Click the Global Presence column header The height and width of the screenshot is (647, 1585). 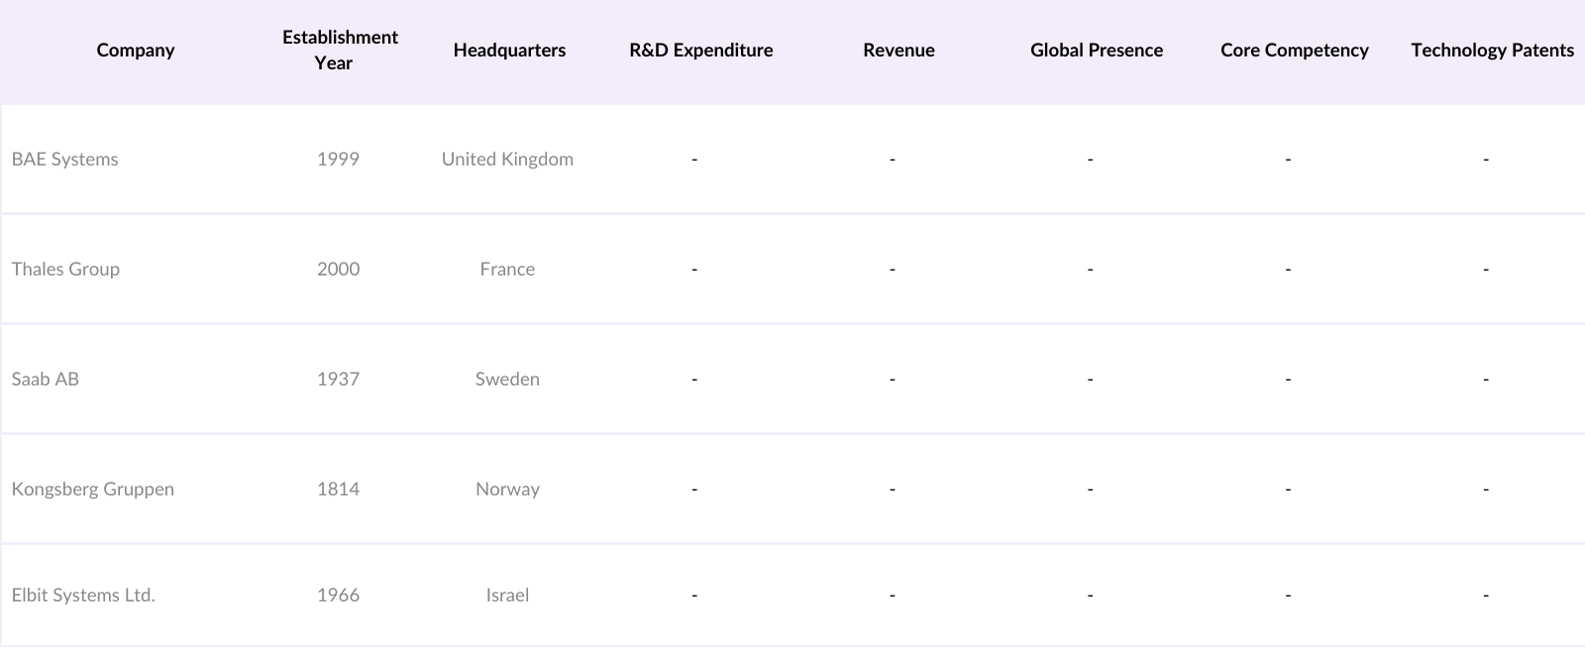(x=1097, y=51)
